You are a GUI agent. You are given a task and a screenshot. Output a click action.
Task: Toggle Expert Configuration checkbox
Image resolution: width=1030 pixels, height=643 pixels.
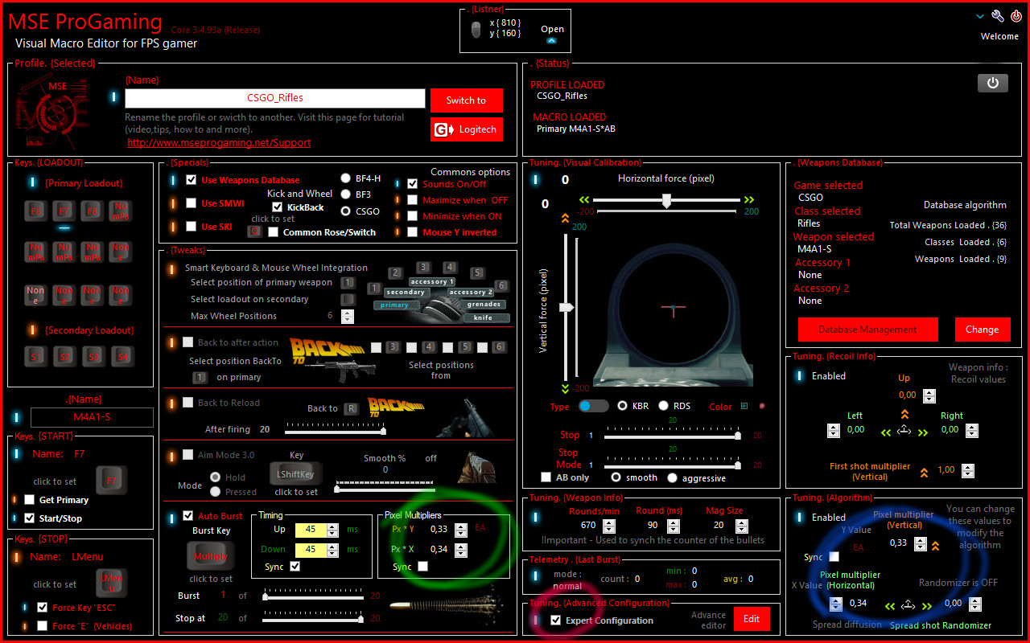[555, 620]
